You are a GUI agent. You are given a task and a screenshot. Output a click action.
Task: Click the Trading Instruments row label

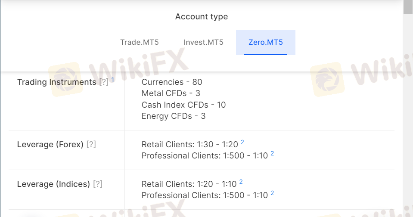(56, 82)
